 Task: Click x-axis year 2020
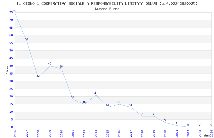165,133
